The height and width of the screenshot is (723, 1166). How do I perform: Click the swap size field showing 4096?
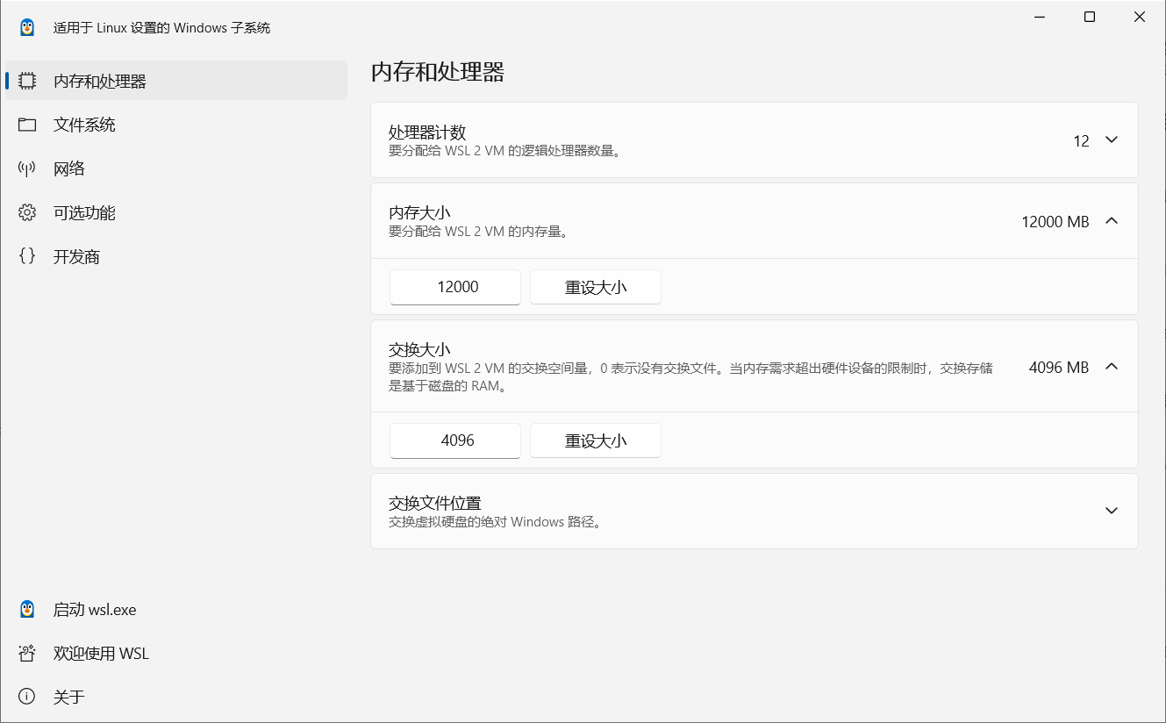click(455, 440)
